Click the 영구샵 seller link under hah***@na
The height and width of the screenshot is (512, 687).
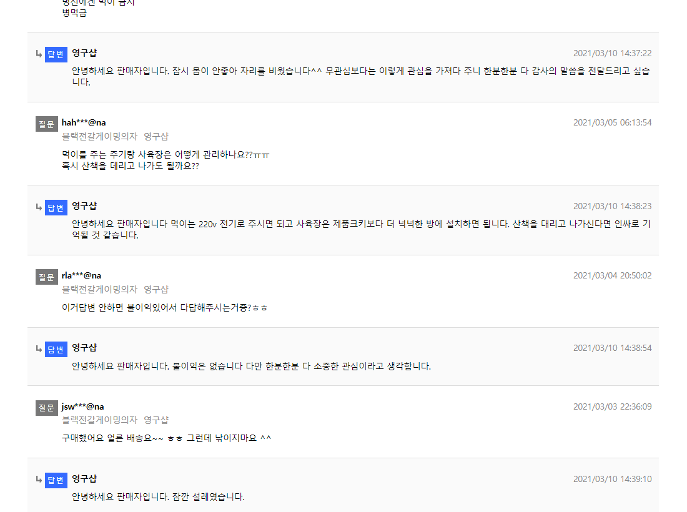tap(156, 137)
